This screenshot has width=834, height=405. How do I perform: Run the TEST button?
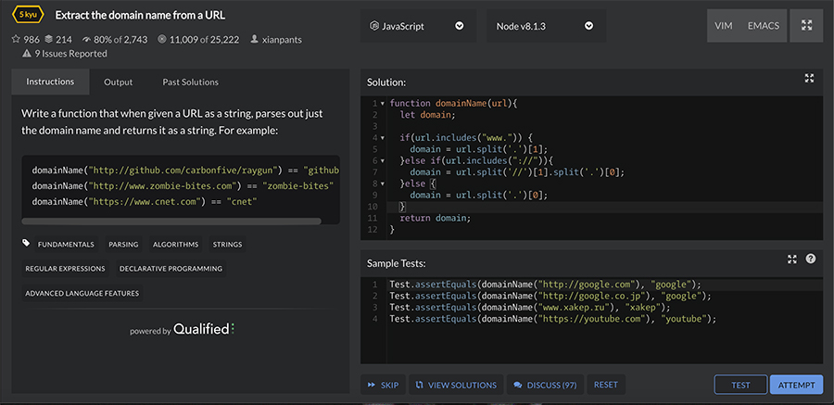point(741,385)
